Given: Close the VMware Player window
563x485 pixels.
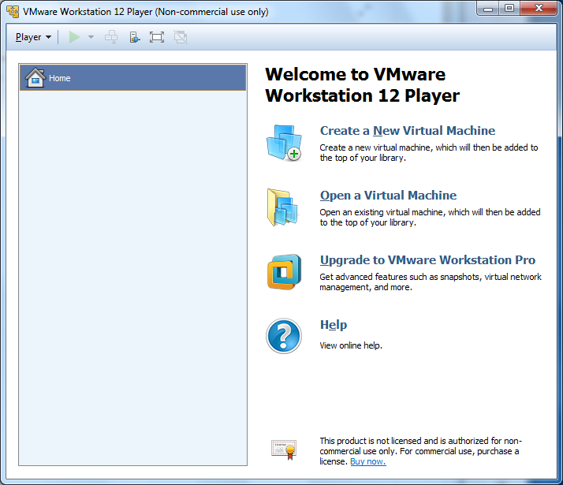Looking at the screenshot, I should (x=539, y=9).
